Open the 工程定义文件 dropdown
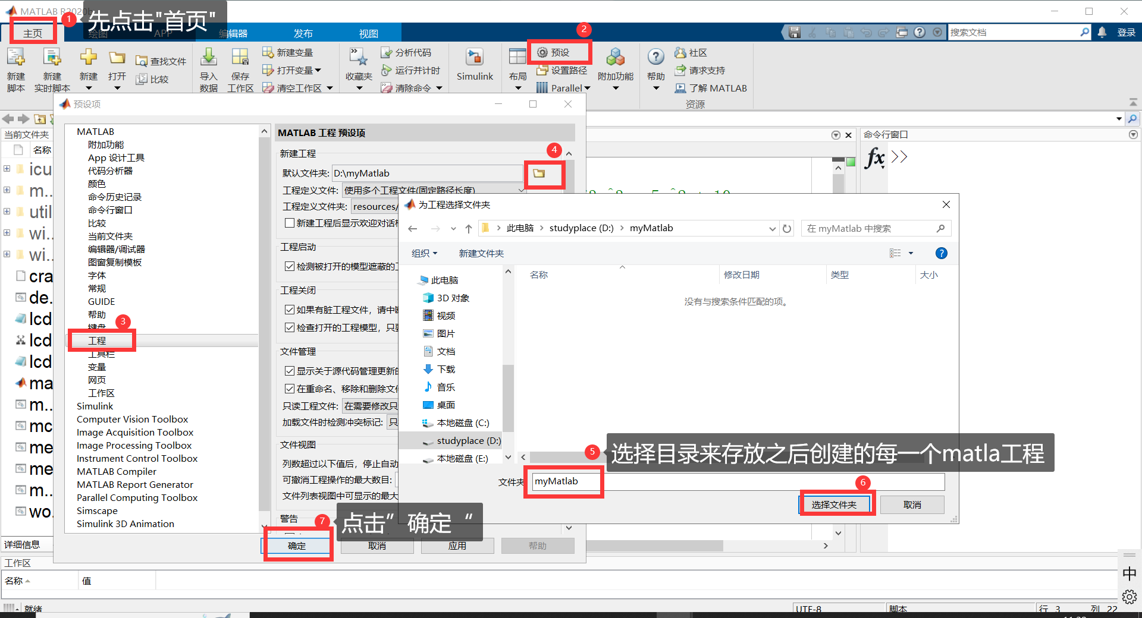Image resolution: width=1142 pixels, height=618 pixels. [521, 189]
